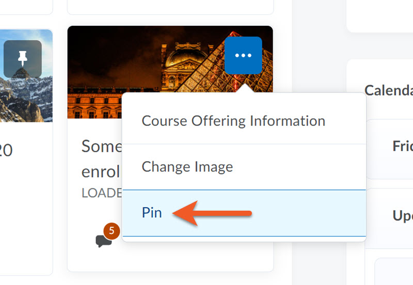This screenshot has height=285, width=413.
Task: Click the gray "LOADE" course code text
Action: 102,193
